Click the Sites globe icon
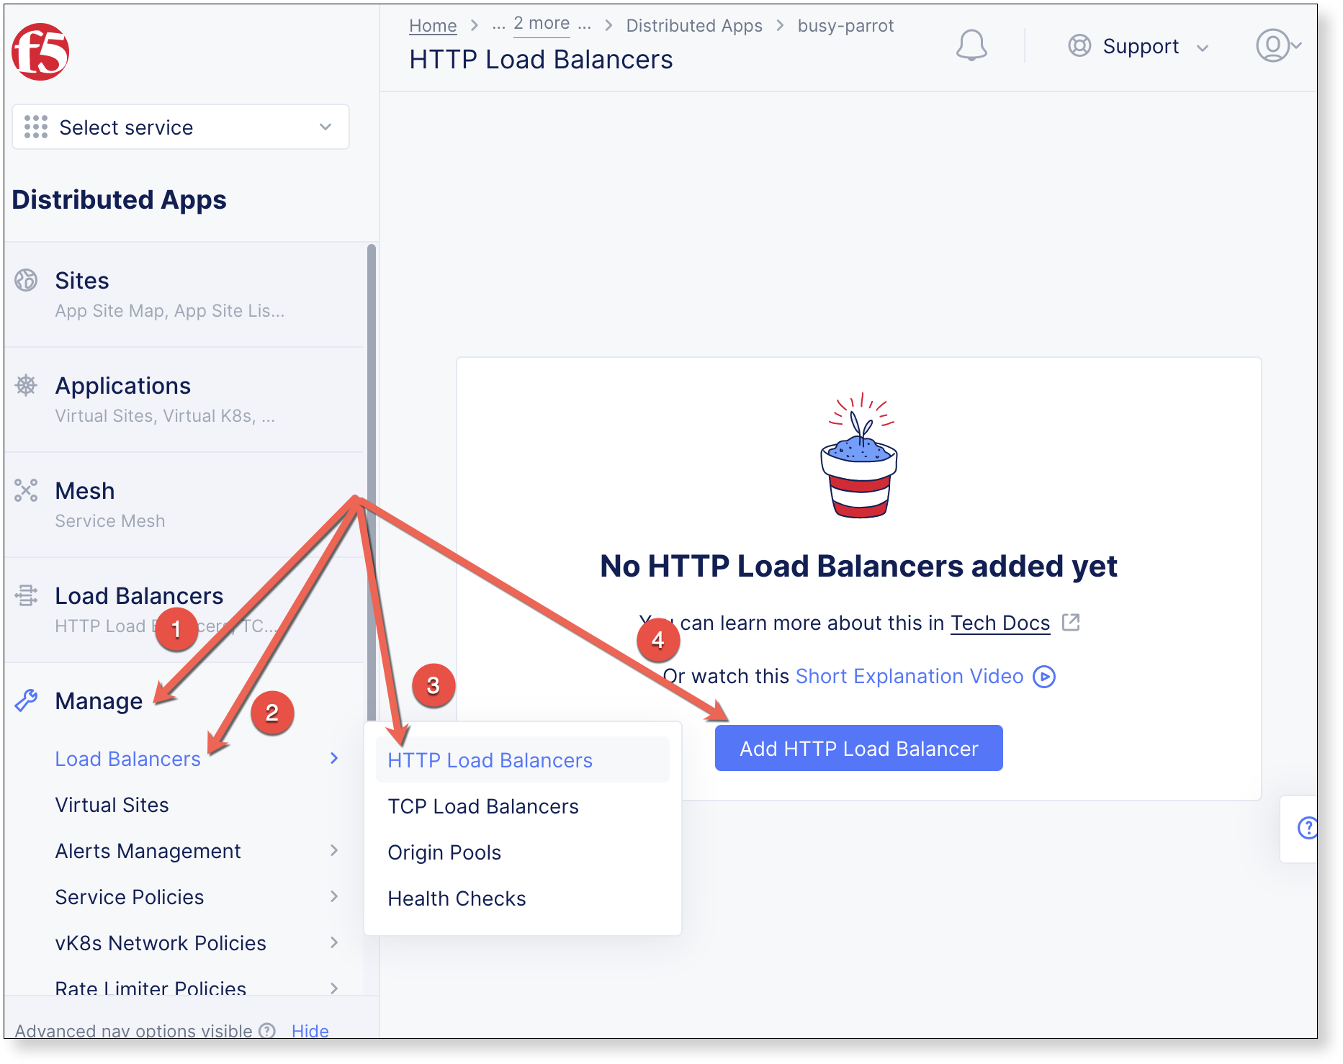This screenshot has height=1064, width=1343. (26, 280)
